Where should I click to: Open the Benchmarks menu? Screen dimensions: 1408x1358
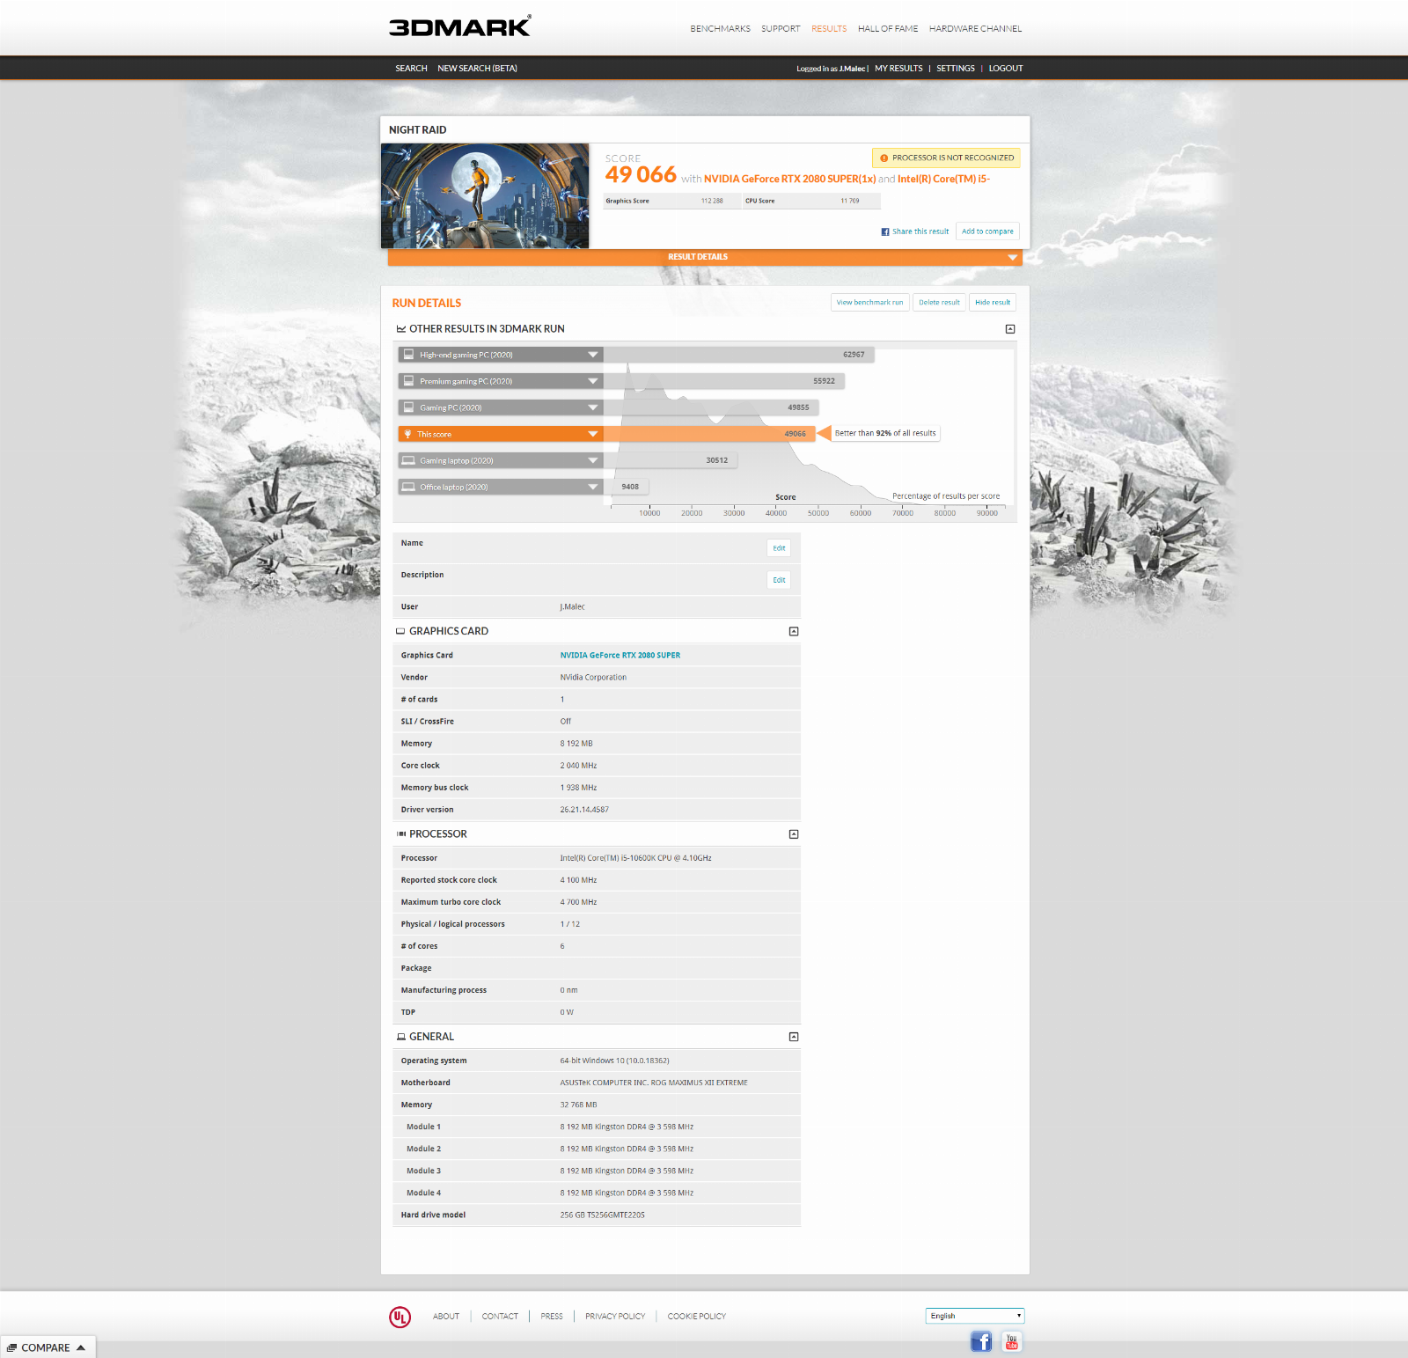(x=720, y=29)
